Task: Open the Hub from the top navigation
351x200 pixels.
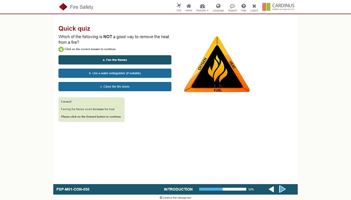Action: (179, 7)
